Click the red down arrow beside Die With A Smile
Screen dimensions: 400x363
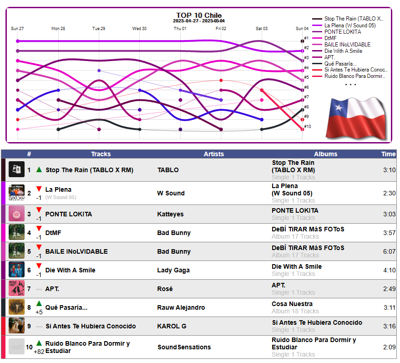39,266
